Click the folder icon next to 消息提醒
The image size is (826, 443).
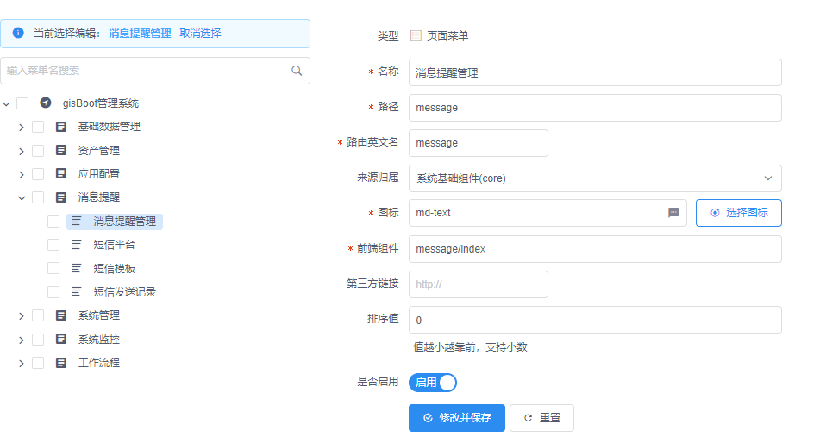[x=61, y=197]
